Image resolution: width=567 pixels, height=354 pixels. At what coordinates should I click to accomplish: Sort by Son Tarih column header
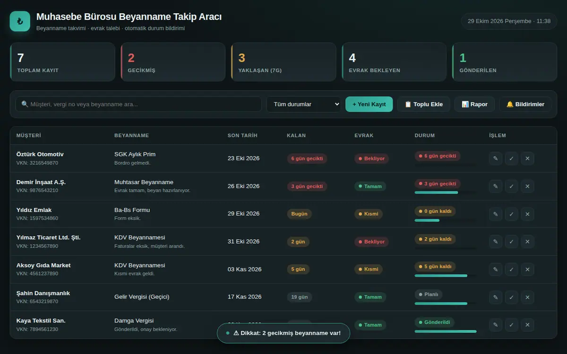click(x=242, y=135)
